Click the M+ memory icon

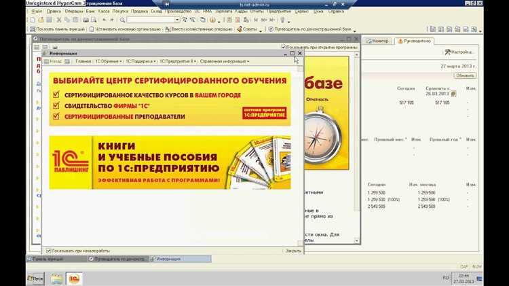264,20
